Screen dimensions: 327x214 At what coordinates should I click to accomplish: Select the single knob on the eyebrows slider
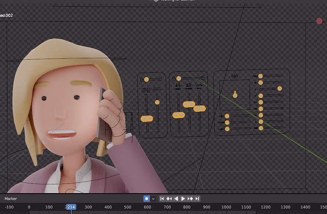coord(157,102)
